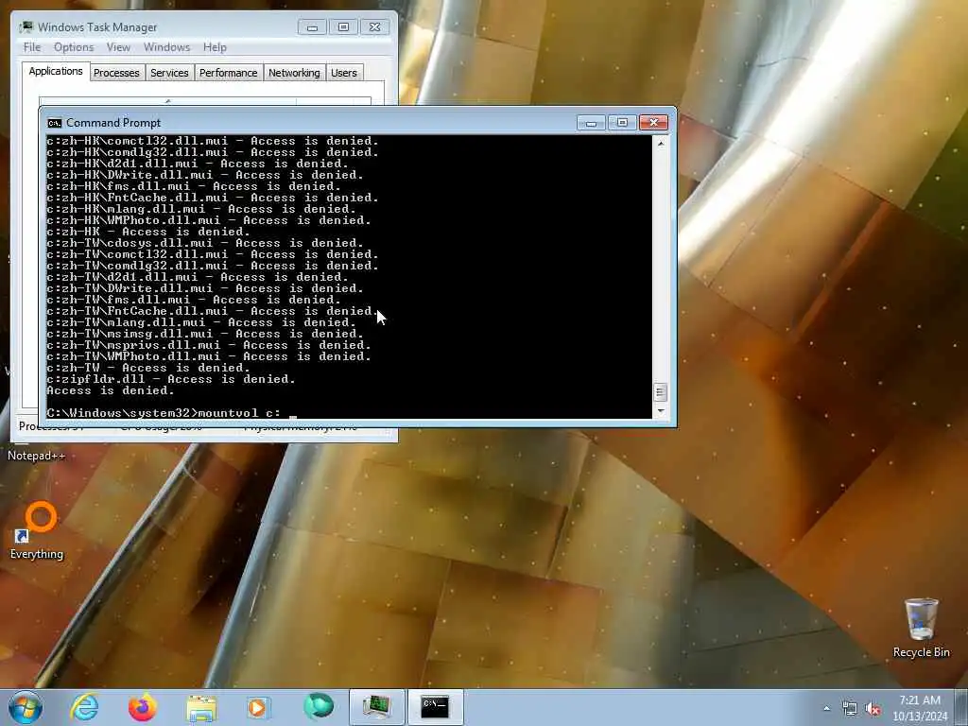Open Windows Explorer folder icon in taskbar
This screenshot has width=968, height=726.
tap(201, 708)
